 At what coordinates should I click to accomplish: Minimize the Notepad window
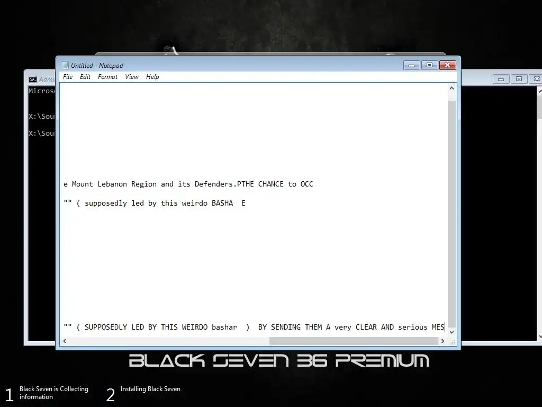(411, 65)
